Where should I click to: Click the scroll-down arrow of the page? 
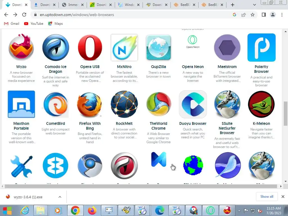point(285,181)
